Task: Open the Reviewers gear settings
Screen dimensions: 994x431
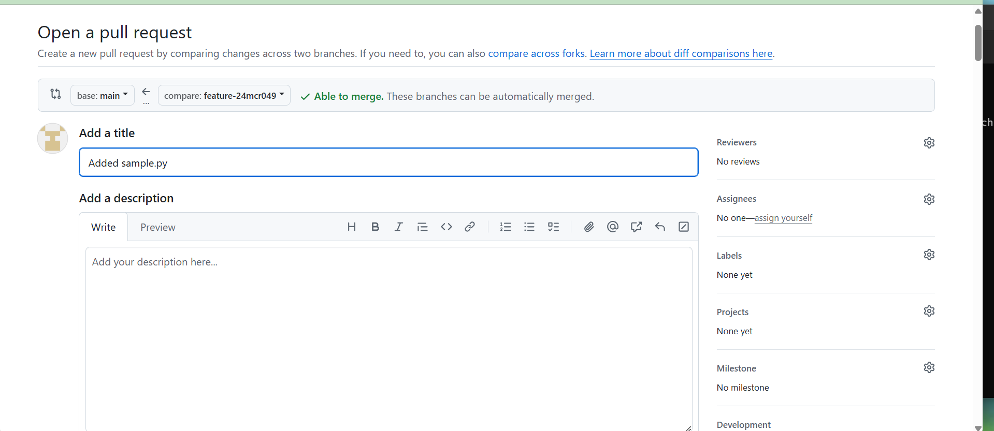Action: (929, 143)
